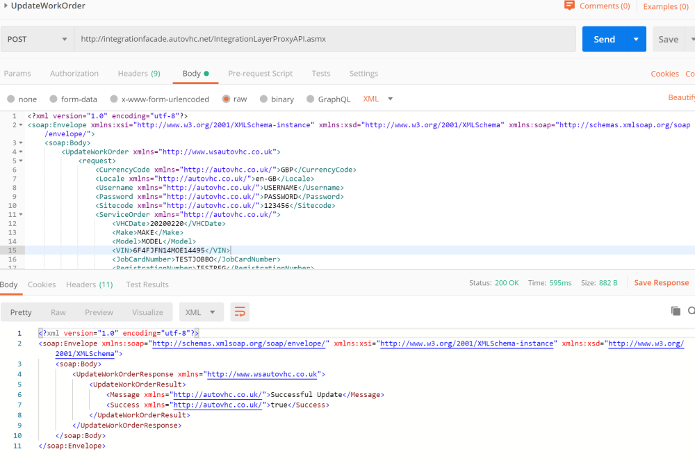This screenshot has width=695, height=461.
Task: Click the 200 OK status text
Action: 507,283
